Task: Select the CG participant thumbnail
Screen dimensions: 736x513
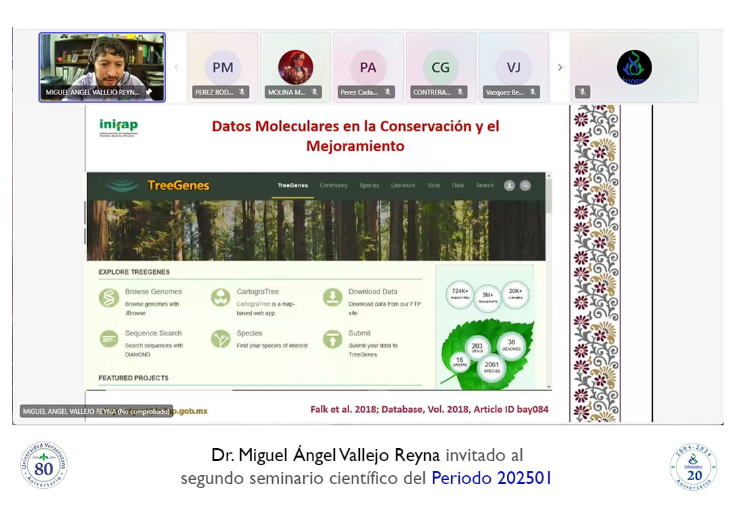Action: [441, 67]
